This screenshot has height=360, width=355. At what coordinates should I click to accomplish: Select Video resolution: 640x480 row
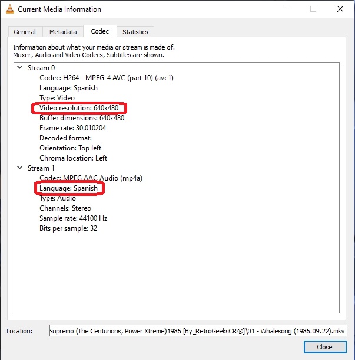[79, 108]
